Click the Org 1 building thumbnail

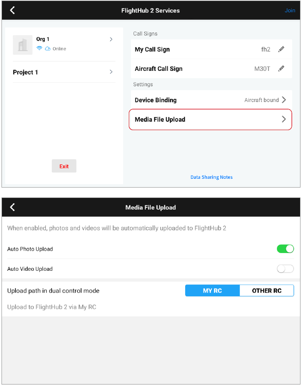[22, 44]
